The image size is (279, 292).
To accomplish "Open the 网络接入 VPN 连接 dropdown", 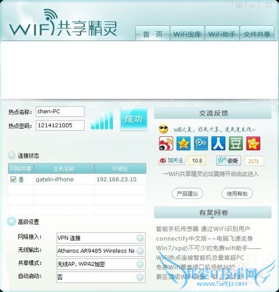I will click(x=140, y=238).
